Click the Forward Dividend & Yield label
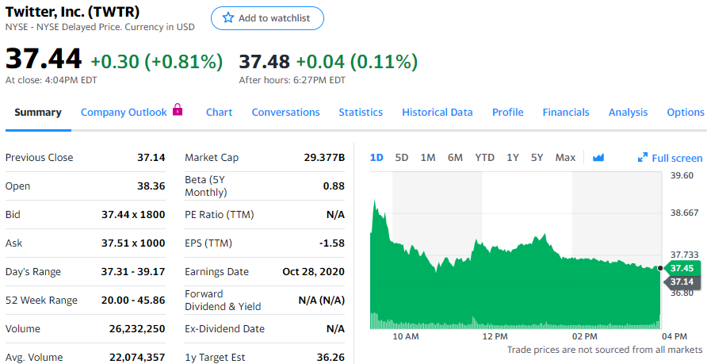This screenshot has width=707, height=364. (223, 300)
